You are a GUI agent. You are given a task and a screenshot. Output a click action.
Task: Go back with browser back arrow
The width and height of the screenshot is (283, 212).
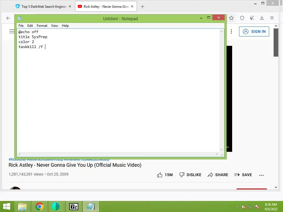[8, 18]
